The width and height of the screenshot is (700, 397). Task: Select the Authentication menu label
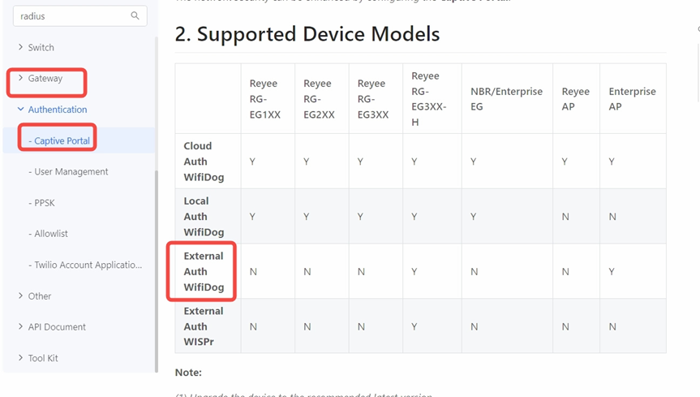(x=58, y=110)
